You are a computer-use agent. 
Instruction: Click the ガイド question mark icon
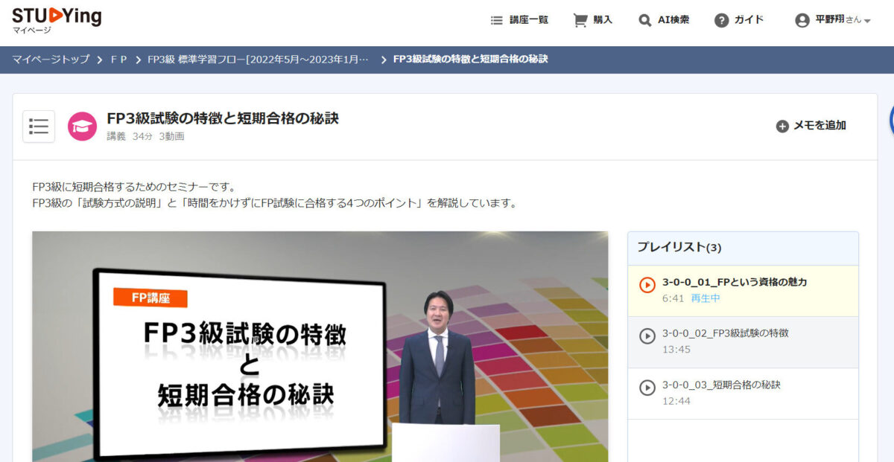[721, 20]
